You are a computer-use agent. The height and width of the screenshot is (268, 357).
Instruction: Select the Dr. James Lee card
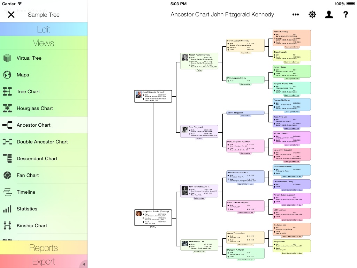pyautogui.click(x=292, y=229)
